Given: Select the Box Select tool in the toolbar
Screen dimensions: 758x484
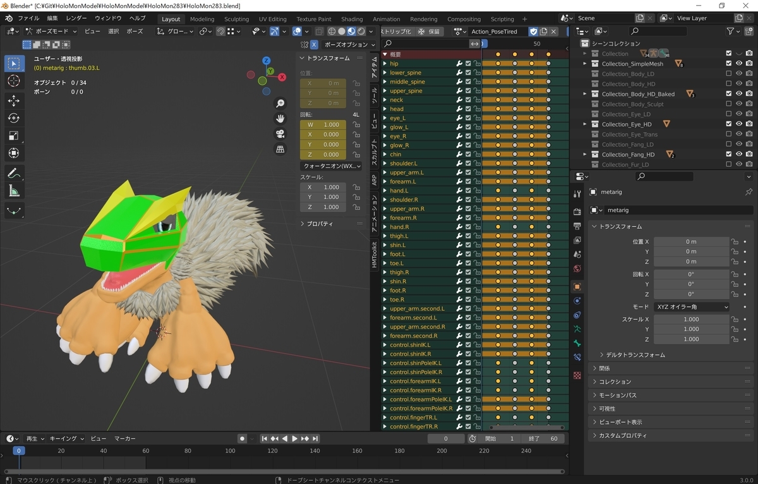Looking at the screenshot, I should coord(14,64).
